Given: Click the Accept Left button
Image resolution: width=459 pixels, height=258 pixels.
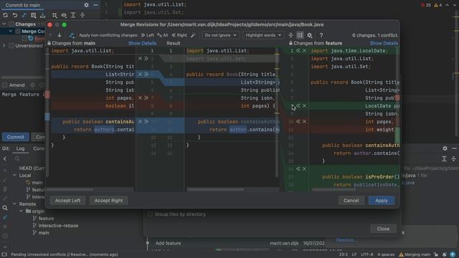Looking at the screenshot, I should (67, 201).
